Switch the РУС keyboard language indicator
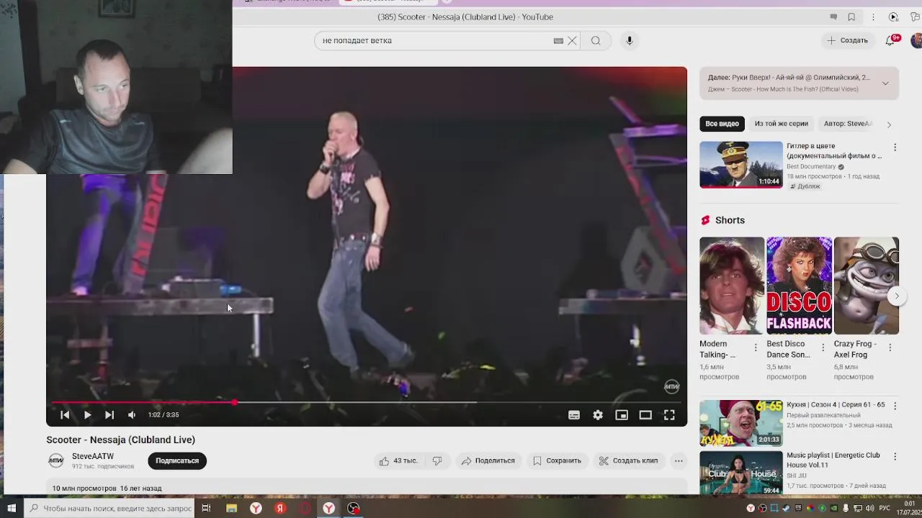Image resolution: width=922 pixels, height=518 pixels. point(885,509)
